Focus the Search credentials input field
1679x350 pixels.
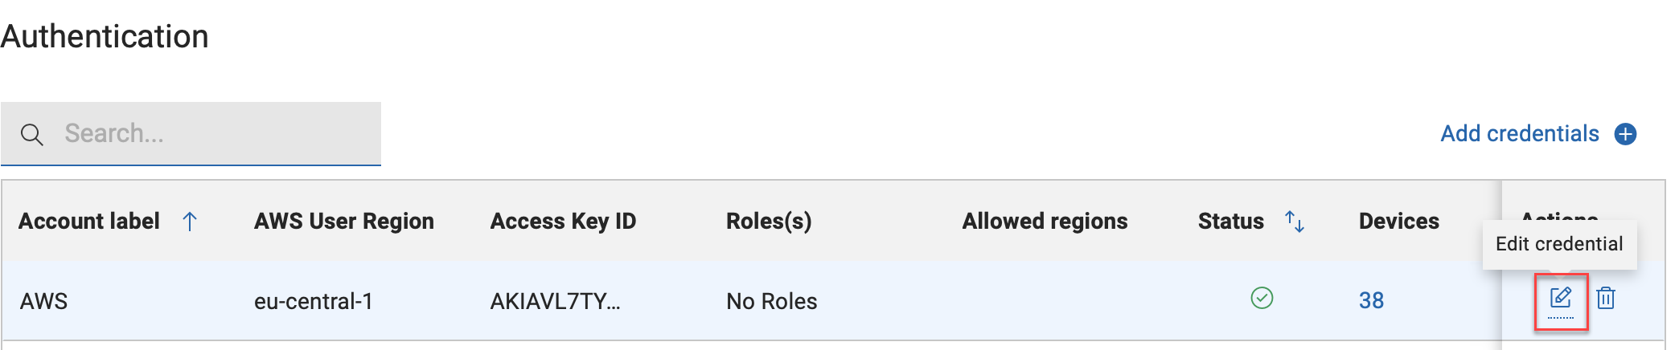click(x=217, y=133)
